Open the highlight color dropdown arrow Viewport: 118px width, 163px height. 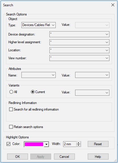click(46, 144)
